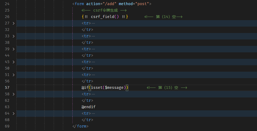
Task: Click the closing tr tag on line 56
Action: (x=87, y=81)
